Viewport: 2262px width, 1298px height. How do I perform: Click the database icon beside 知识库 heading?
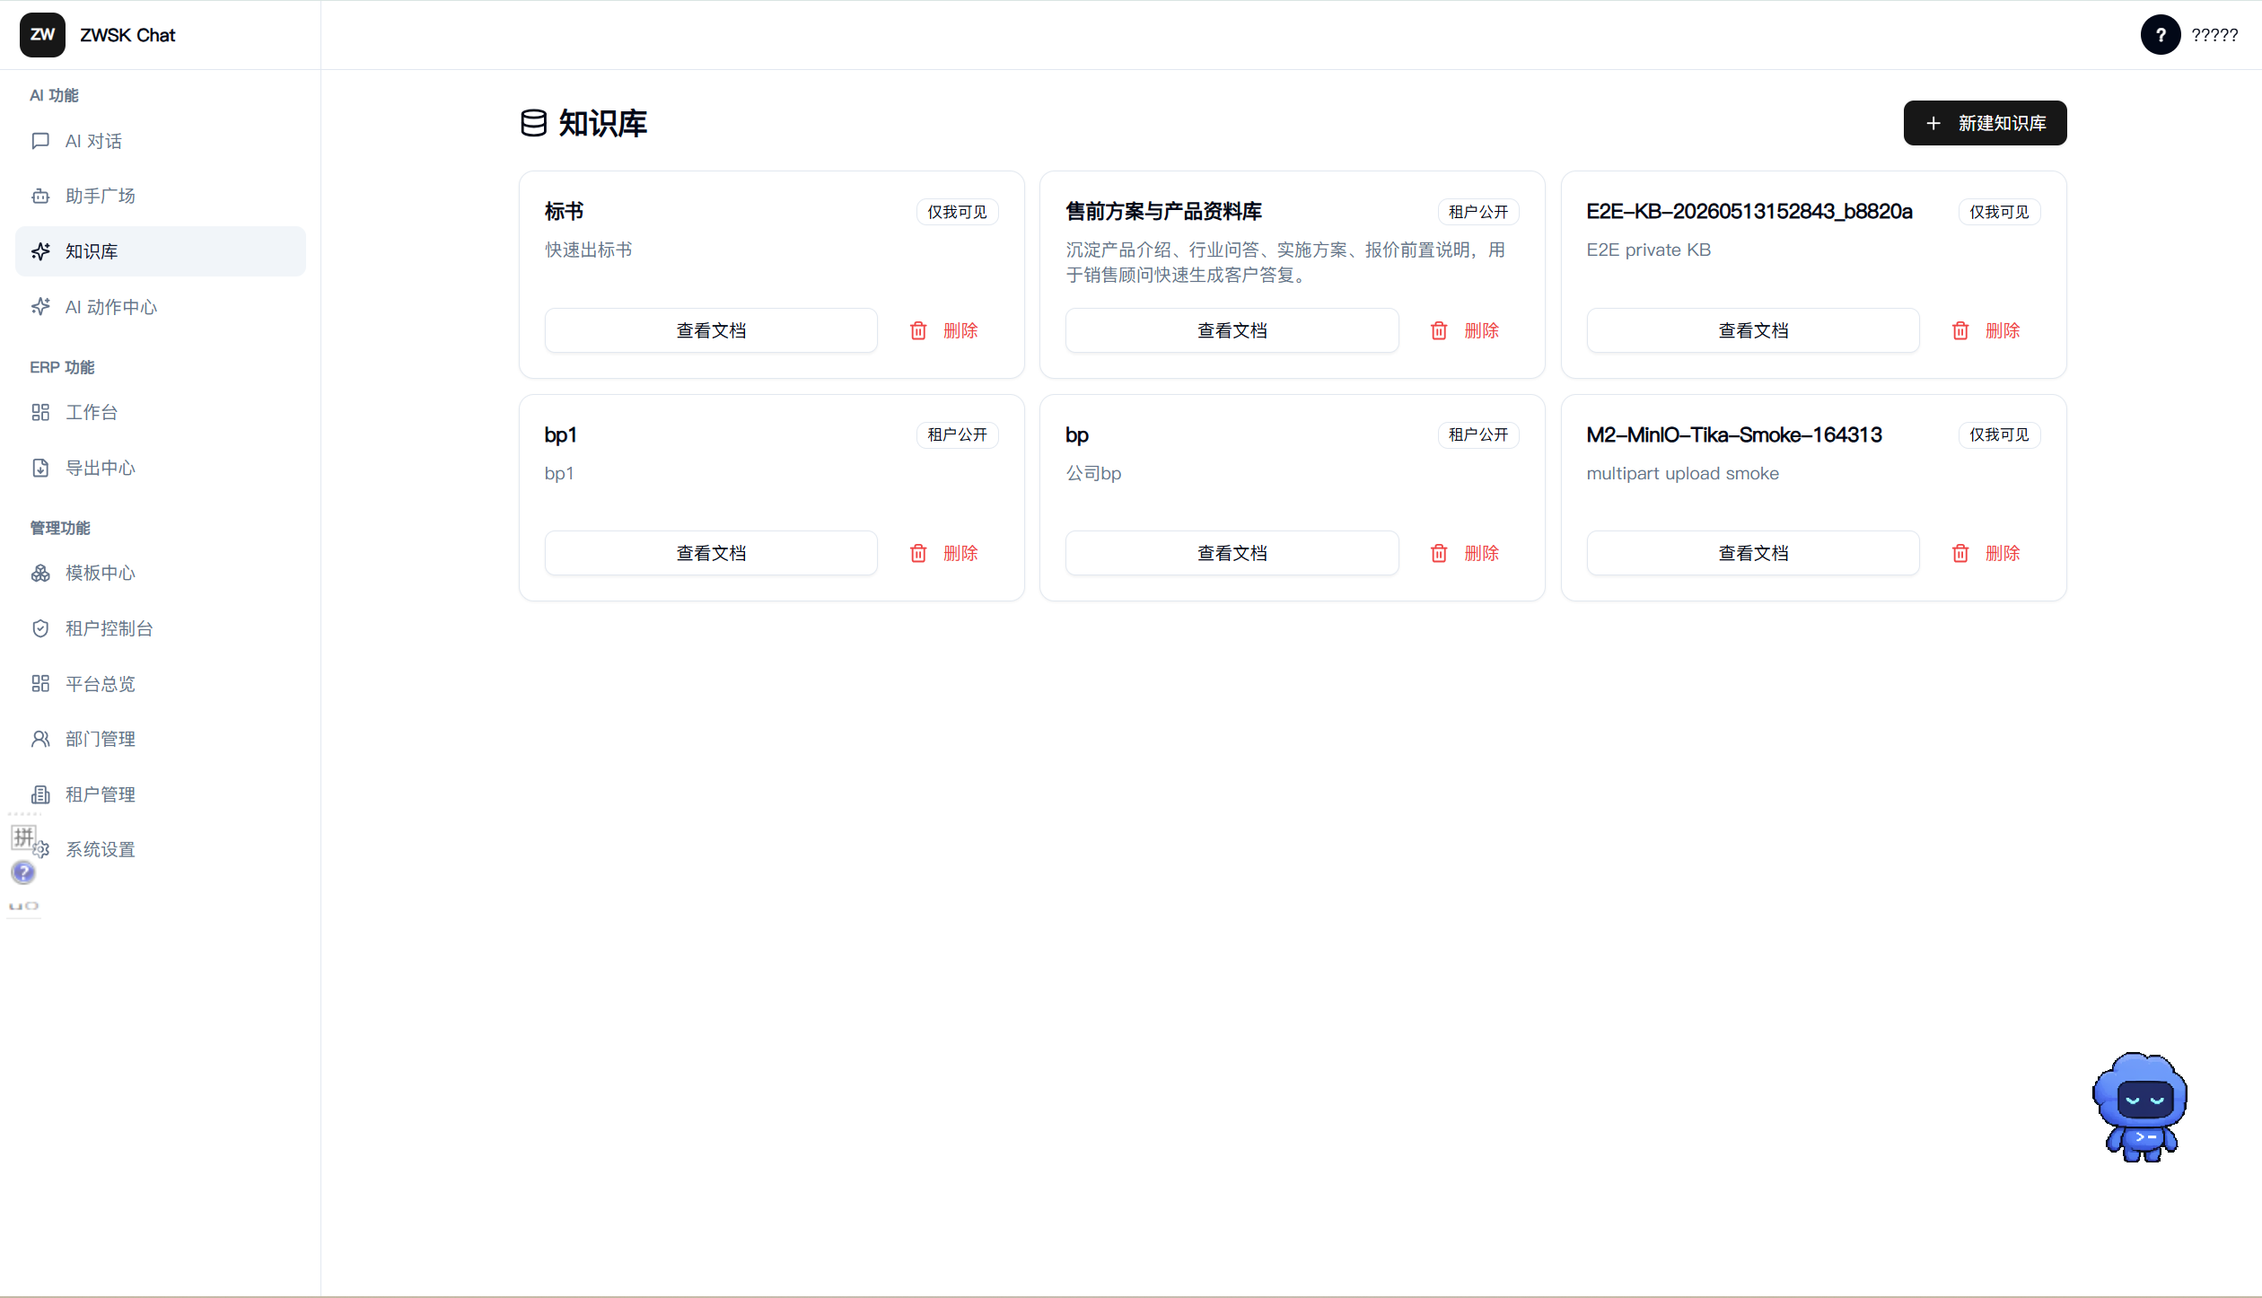(x=533, y=123)
